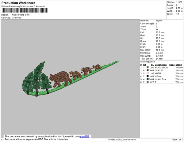Screen dimensions: 184x142
Task: Click the Code column header
Action: [x=172, y=65]
